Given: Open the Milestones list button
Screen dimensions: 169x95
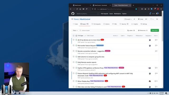Looking at the screenshot, I should click(143, 31).
